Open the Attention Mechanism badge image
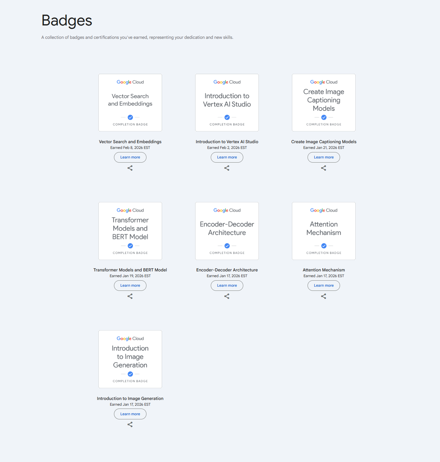This screenshot has height=462, width=440. (324, 231)
